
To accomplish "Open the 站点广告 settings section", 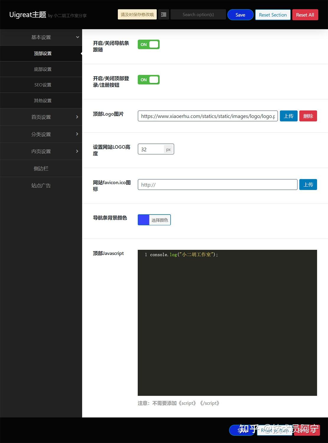I will coord(41,185).
